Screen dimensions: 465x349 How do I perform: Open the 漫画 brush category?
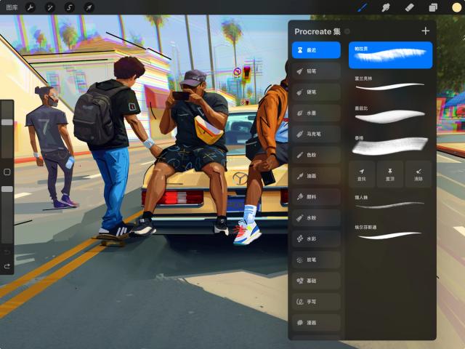[x=316, y=323]
